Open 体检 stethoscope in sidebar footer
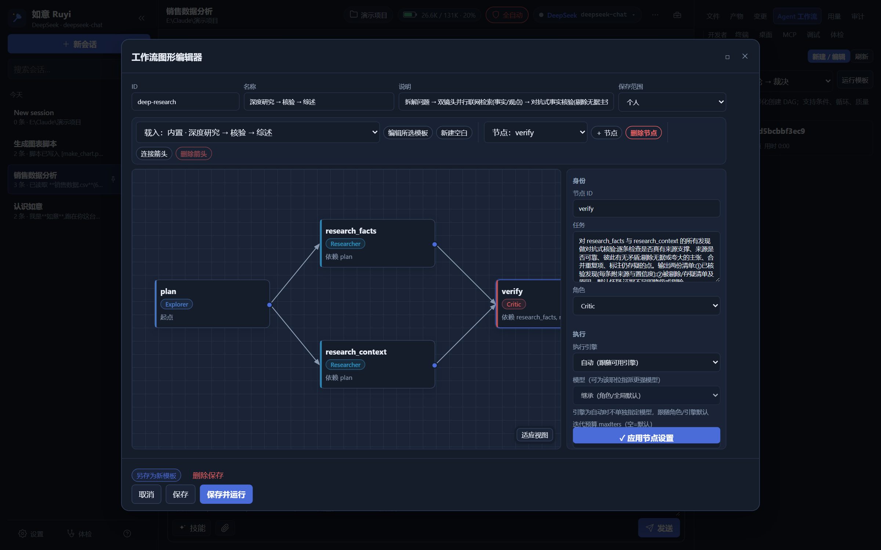This screenshot has height=550, width=881. 79,533
